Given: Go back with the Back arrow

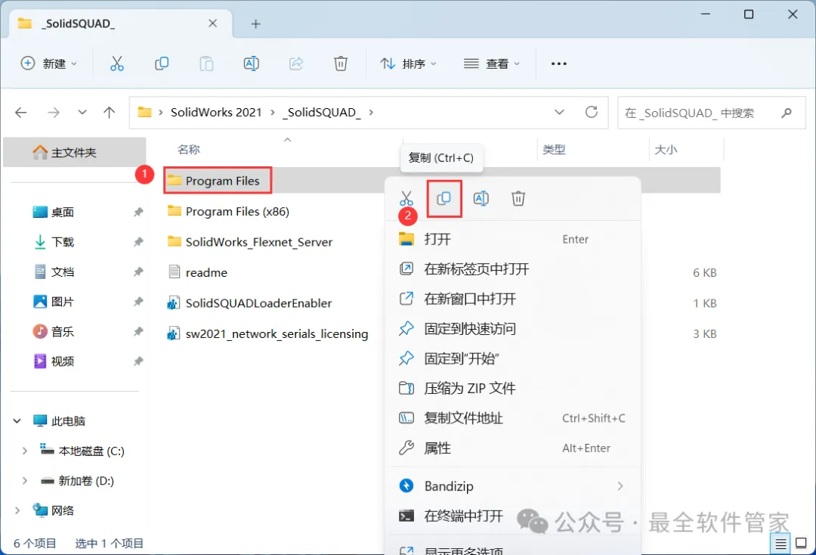Looking at the screenshot, I should [21, 113].
